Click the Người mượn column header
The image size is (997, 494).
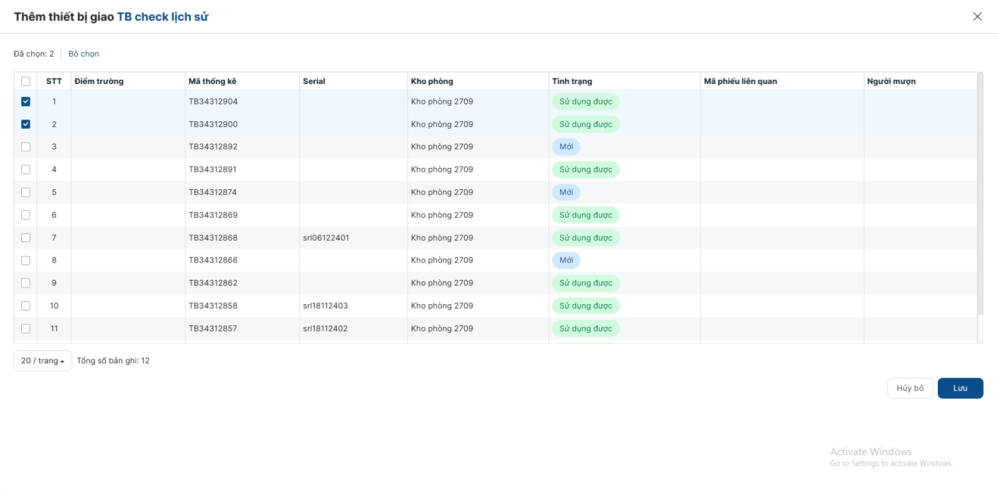(x=891, y=82)
